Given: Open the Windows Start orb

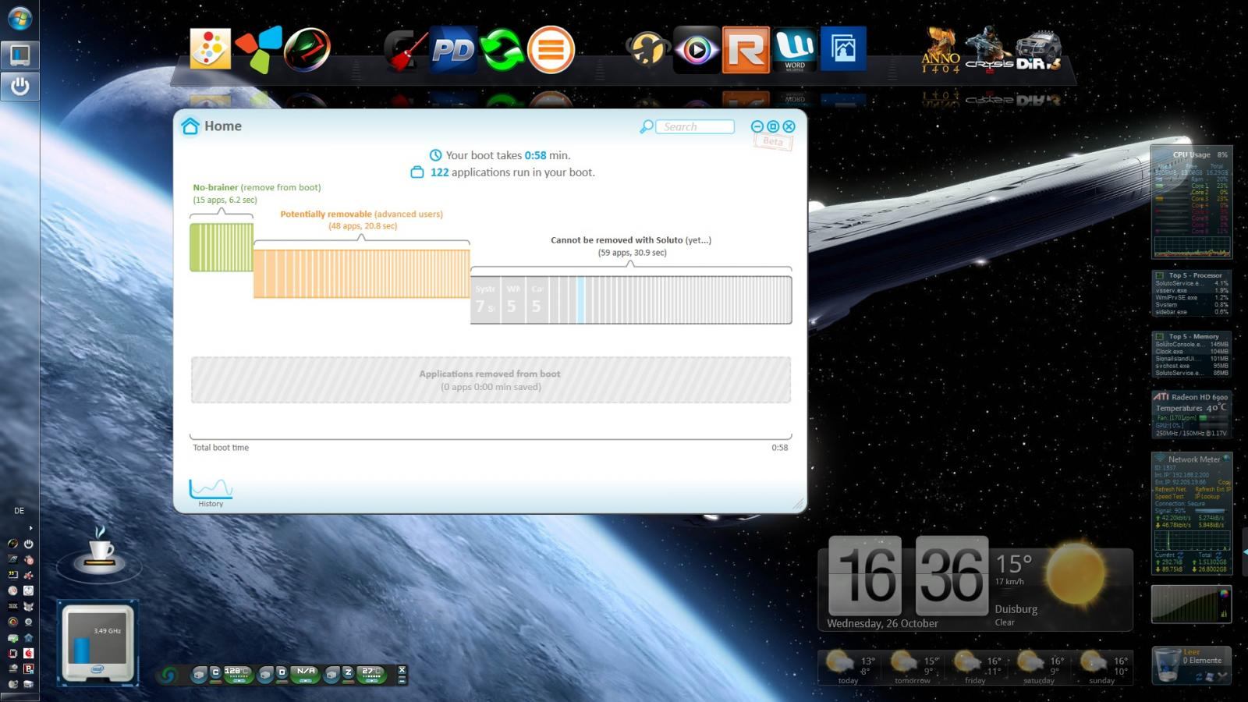Looking at the screenshot, I should (19, 18).
